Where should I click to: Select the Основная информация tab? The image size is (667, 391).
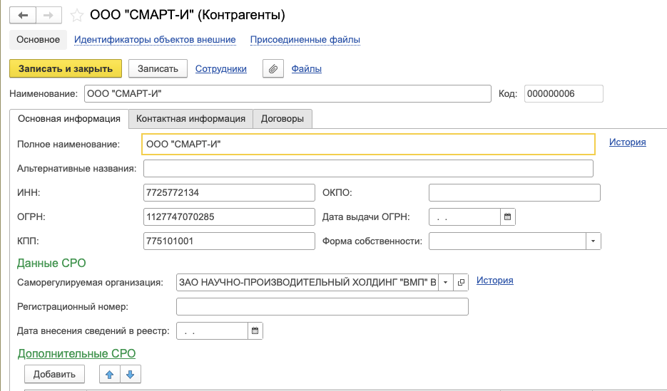point(69,118)
